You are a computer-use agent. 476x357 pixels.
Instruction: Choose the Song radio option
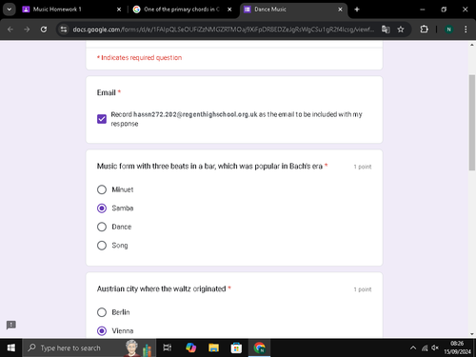102,246
